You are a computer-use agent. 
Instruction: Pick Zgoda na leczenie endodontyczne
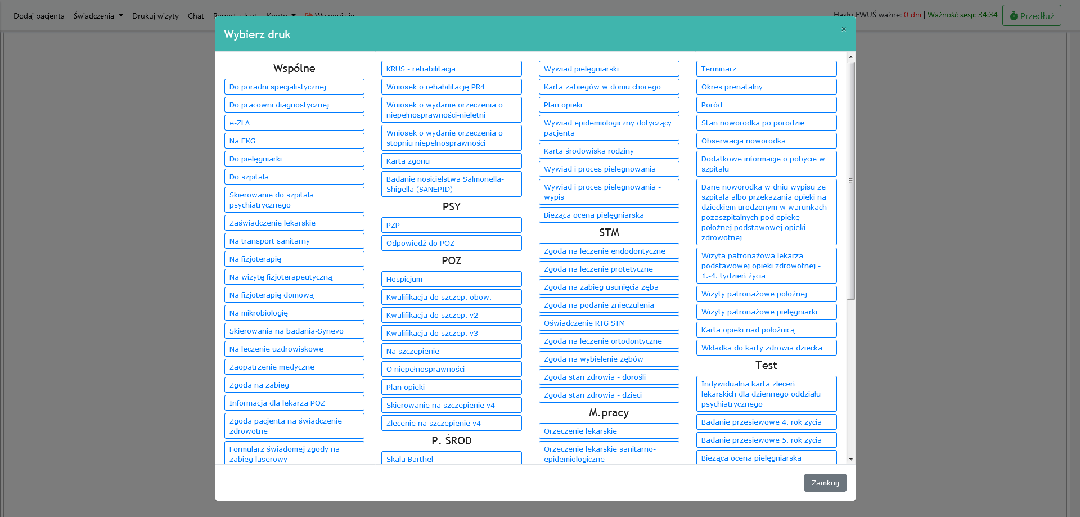[609, 251]
